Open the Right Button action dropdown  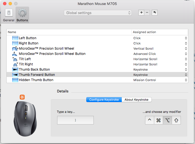coord(186,43)
